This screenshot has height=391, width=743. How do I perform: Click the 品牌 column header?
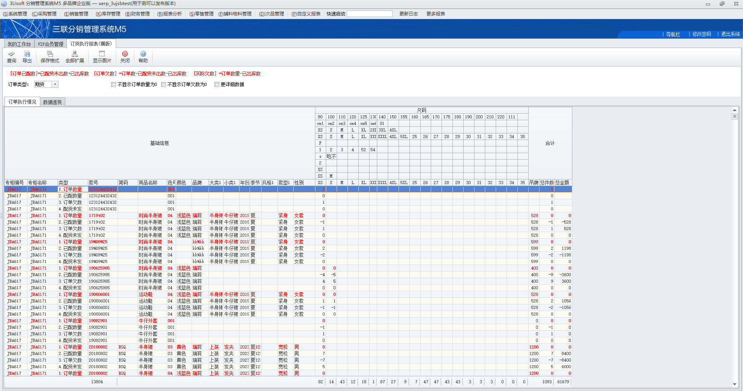200,183
